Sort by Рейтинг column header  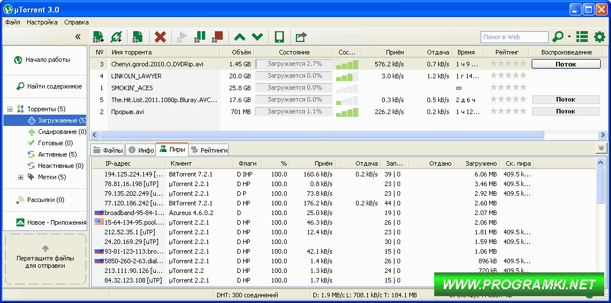pos(507,52)
